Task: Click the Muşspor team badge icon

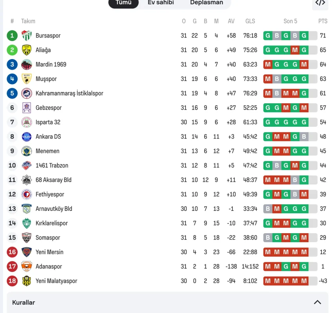Action: click(26, 79)
